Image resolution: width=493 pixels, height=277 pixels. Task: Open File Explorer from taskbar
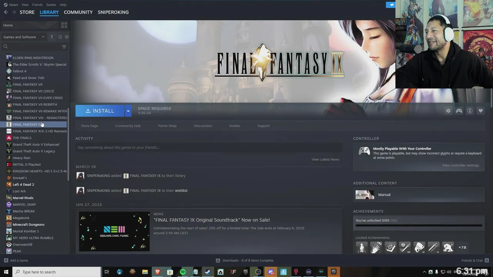click(145, 272)
